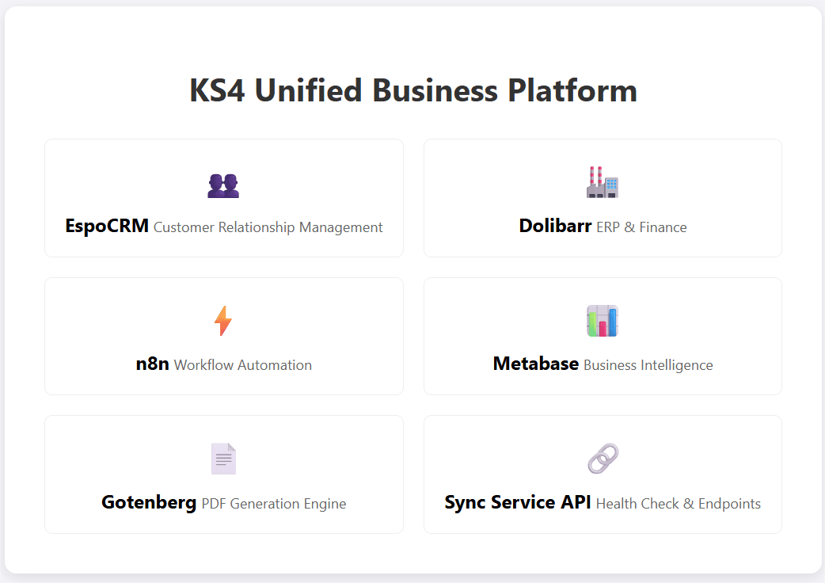
Task: Select the 'Workflow Automation' description text
Action: pyautogui.click(x=242, y=365)
